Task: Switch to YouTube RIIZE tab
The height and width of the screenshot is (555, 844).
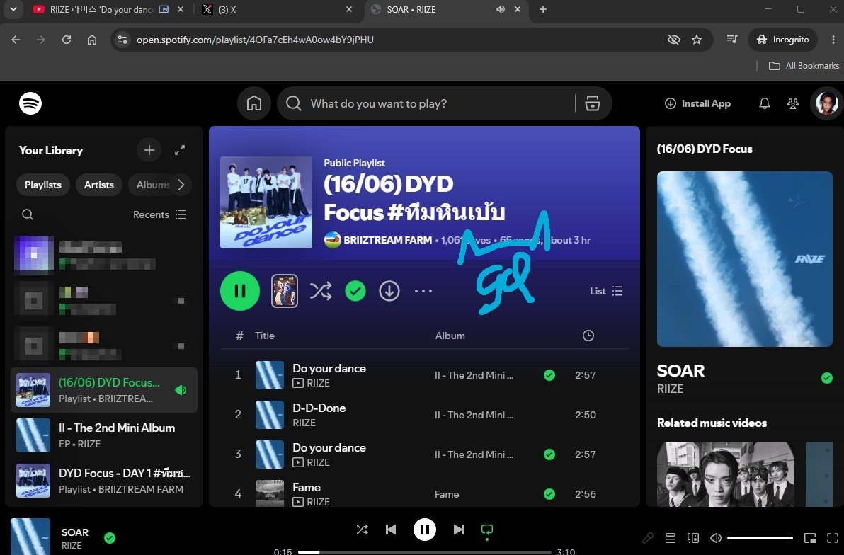Action: click(x=102, y=10)
